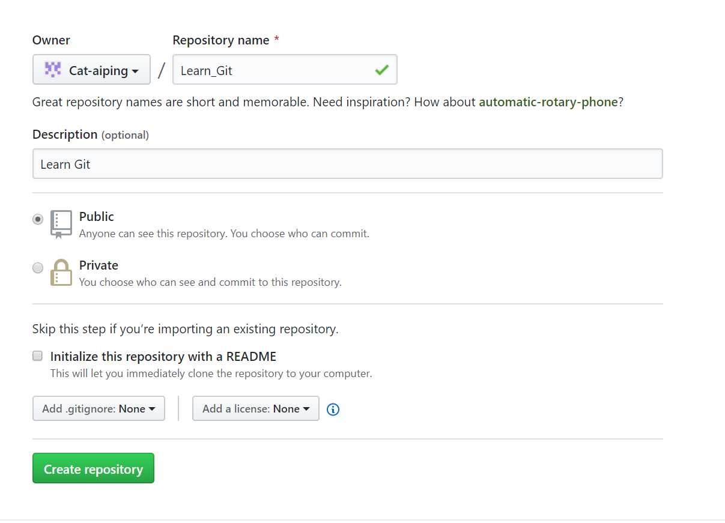This screenshot has width=725, height=523.
Task: Click the Initialize with a README label
Action: [x=163, y=357]
